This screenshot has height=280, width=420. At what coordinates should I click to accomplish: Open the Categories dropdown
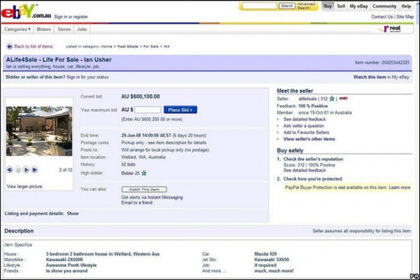tap(18, 30)
